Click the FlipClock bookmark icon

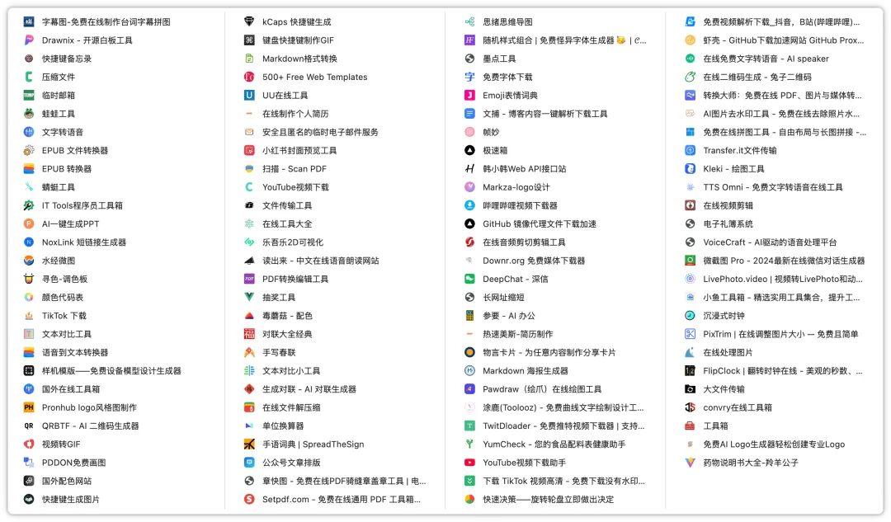[x=690, y=371]
